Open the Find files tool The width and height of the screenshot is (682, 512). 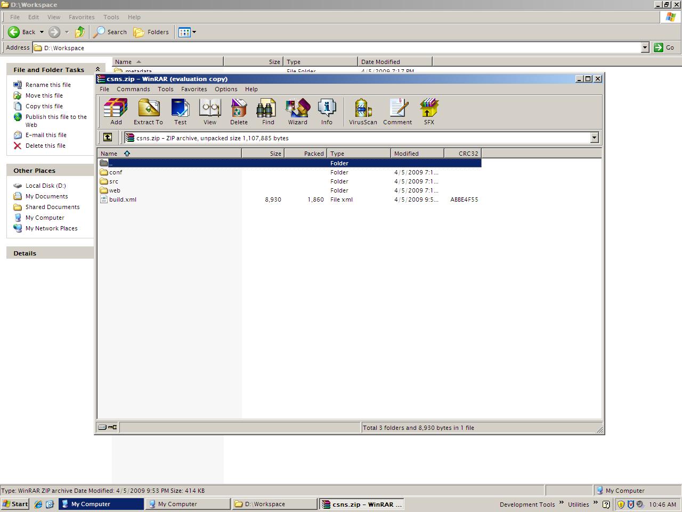[268, 112]
